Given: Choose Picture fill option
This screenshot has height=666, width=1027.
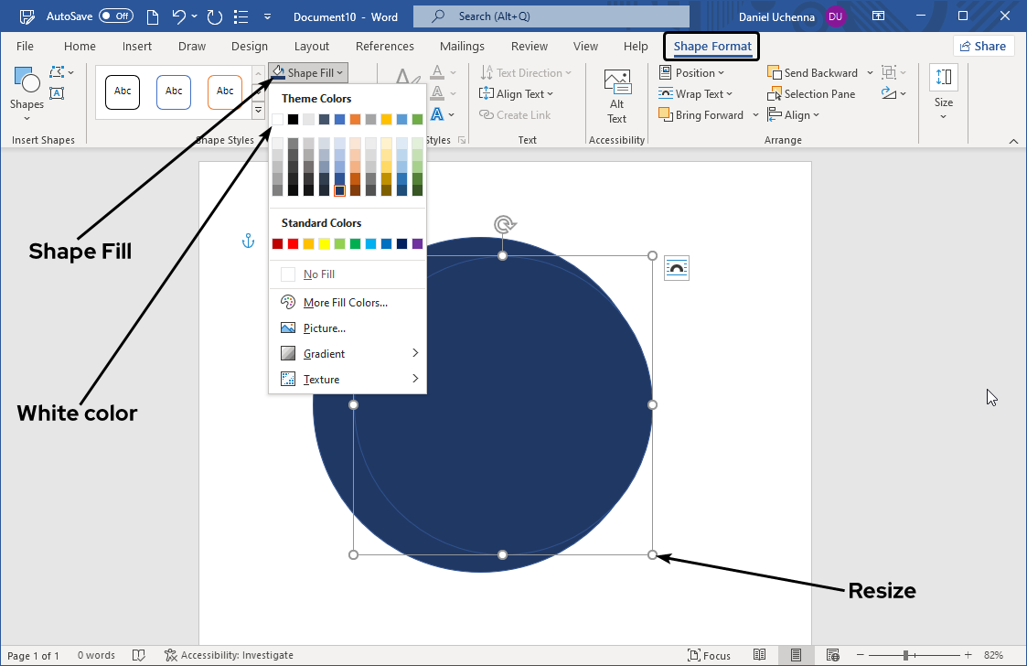Looking at the screenshot, I should click(x=324, y=328).
